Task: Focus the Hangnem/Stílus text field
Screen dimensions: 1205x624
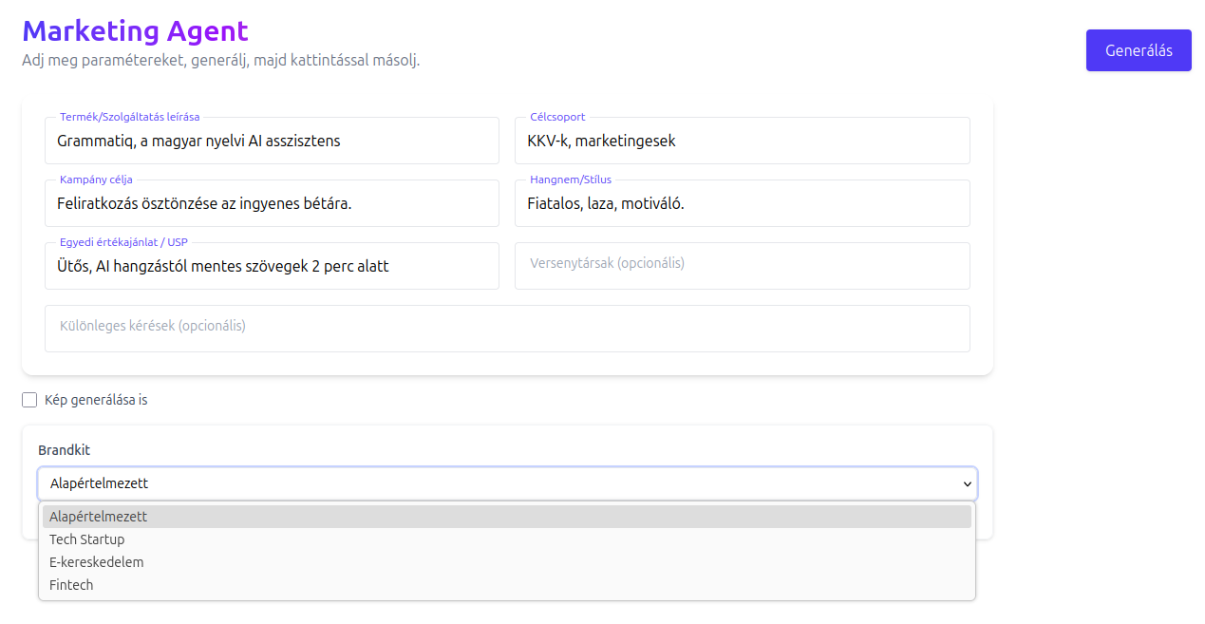Action: pyautogui.click(x=741, y=204)
